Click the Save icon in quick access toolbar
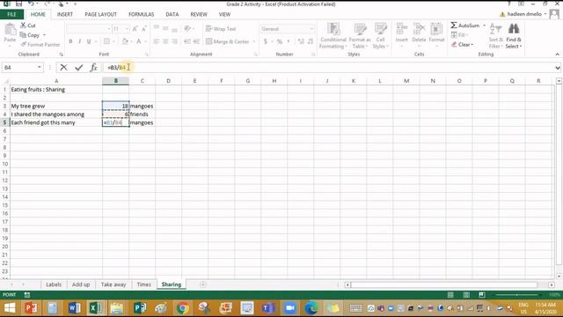Screen dimensions: 563x317 18,4
